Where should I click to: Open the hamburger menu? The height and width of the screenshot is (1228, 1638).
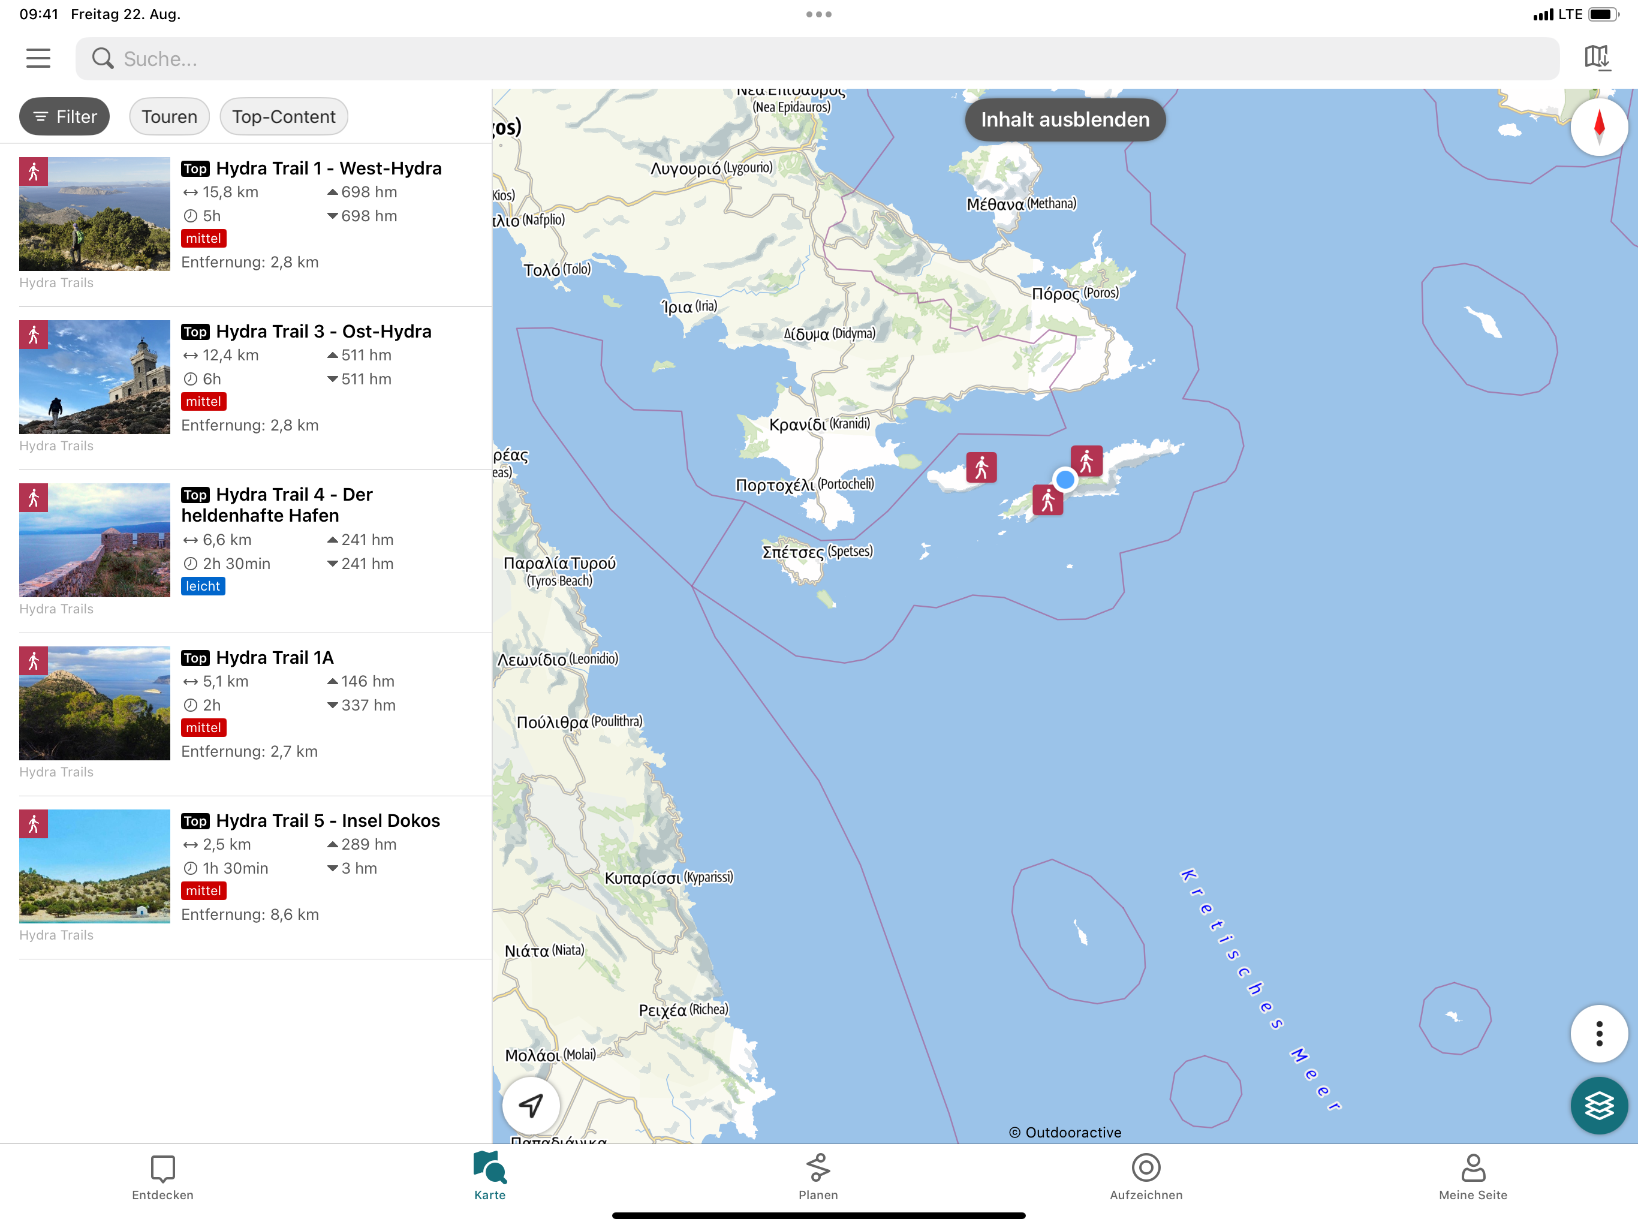tap(38, 59)
